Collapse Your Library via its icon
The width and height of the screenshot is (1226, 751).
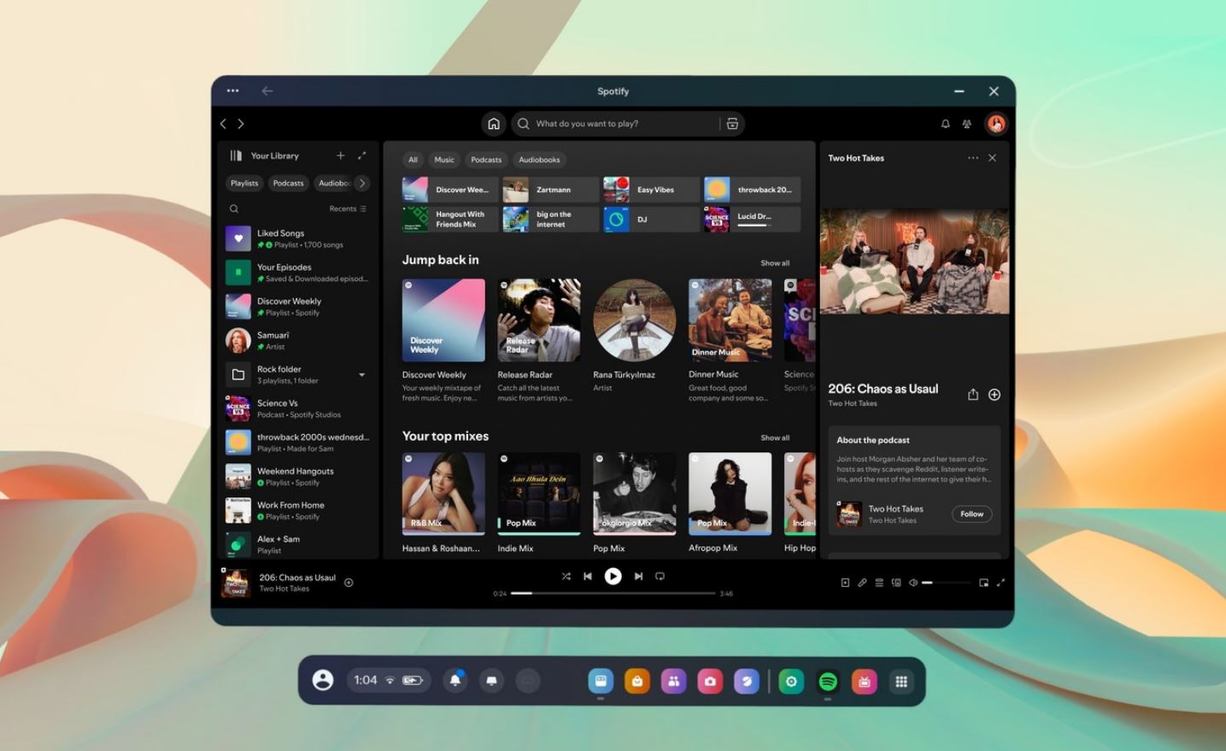pyautogui.click(x=236, y=155)
